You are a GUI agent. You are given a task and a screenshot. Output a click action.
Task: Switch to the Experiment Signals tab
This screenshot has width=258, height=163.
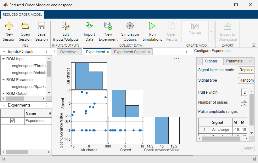click(x=130, y=52)
